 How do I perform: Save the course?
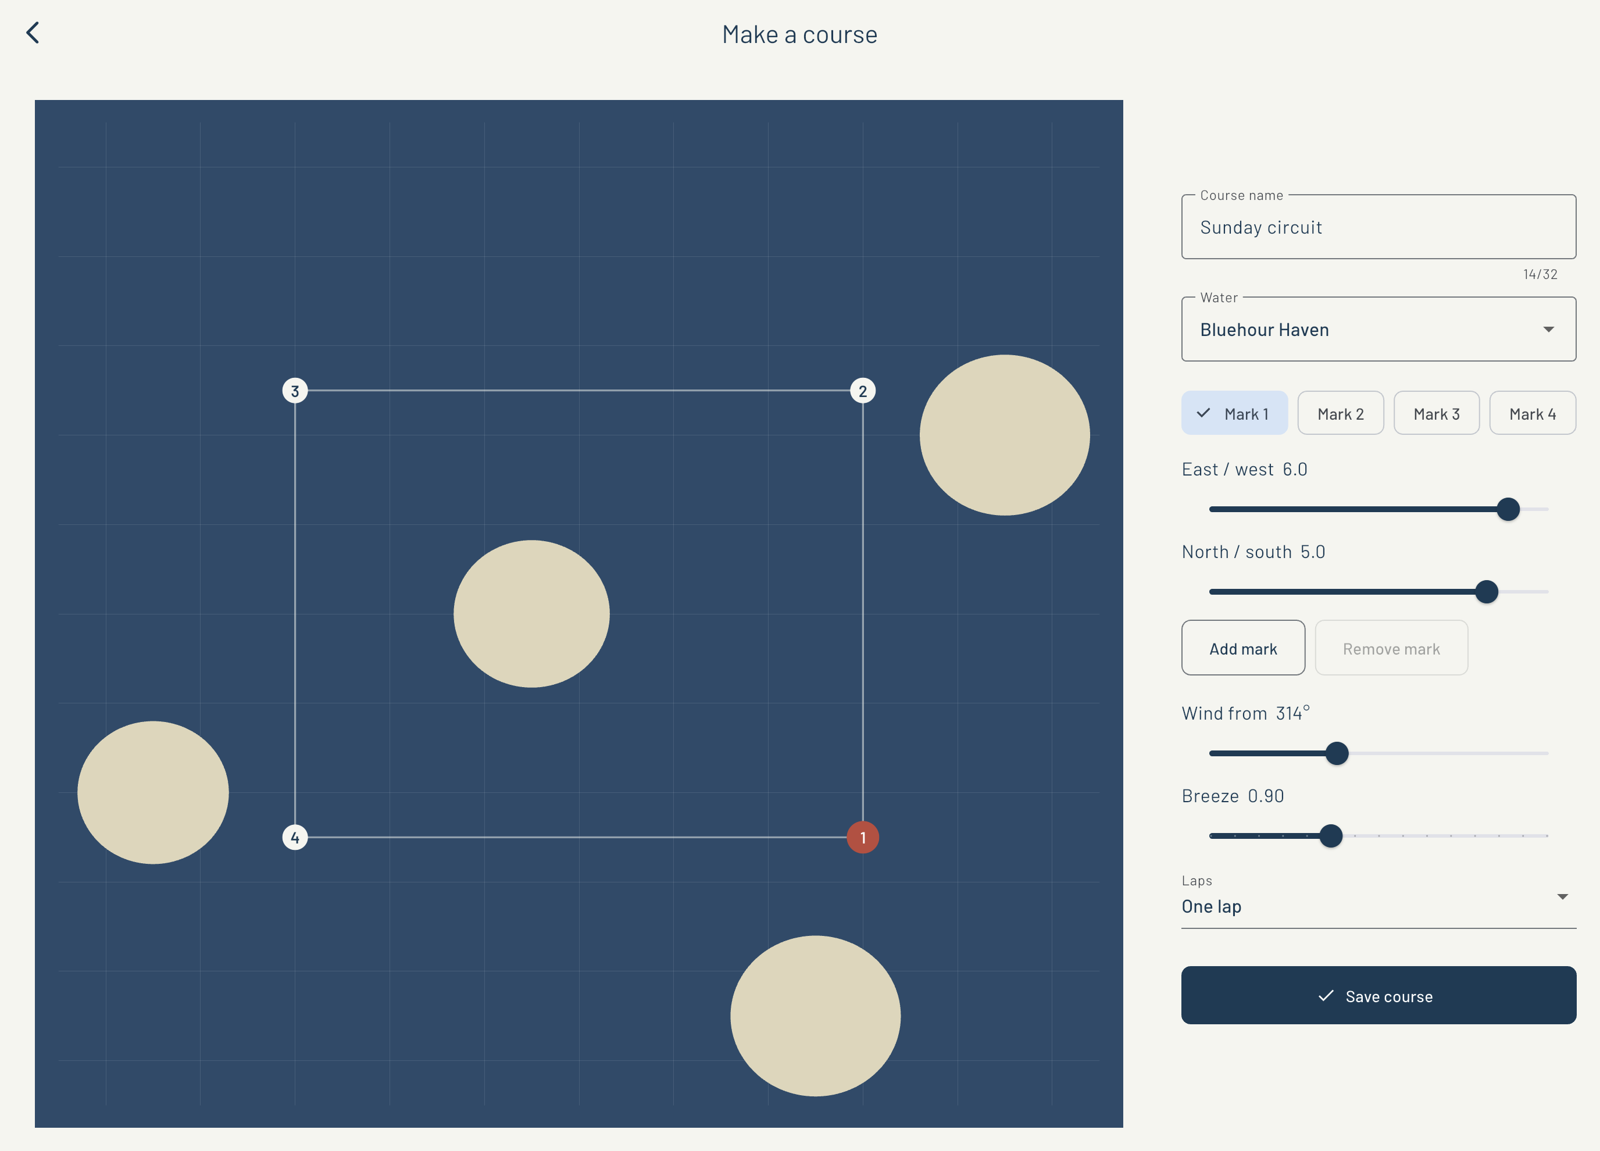click(1378, 995)
